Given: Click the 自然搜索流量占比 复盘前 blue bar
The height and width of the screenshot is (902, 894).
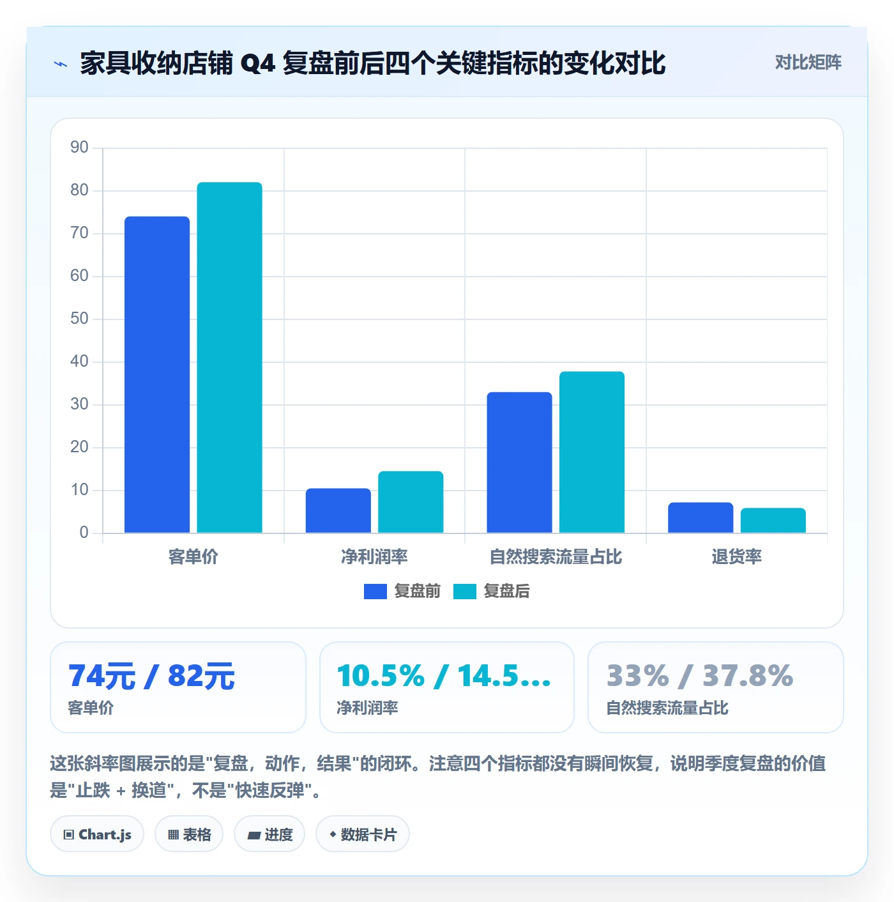Looking at the screenshot, I should coord(519,462).
